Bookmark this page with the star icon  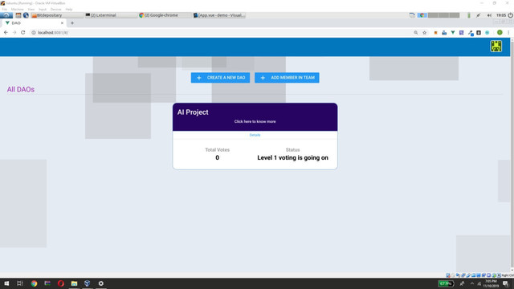pyautogui.click(x=425, y=33)
